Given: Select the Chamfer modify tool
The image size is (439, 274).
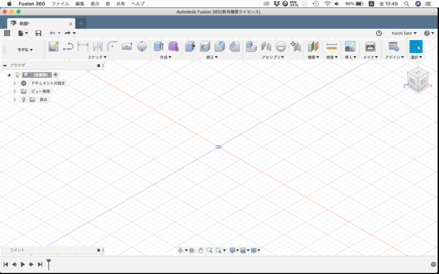Looking at the screenshot, I should point(235,46).
